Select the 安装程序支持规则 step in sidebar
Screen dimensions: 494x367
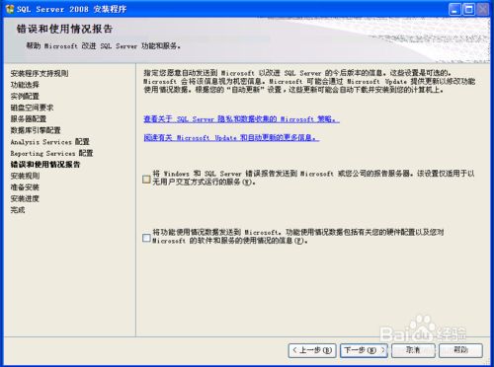tap(40, 73)
